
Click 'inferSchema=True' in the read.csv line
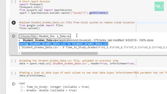(x=121, y=63)
